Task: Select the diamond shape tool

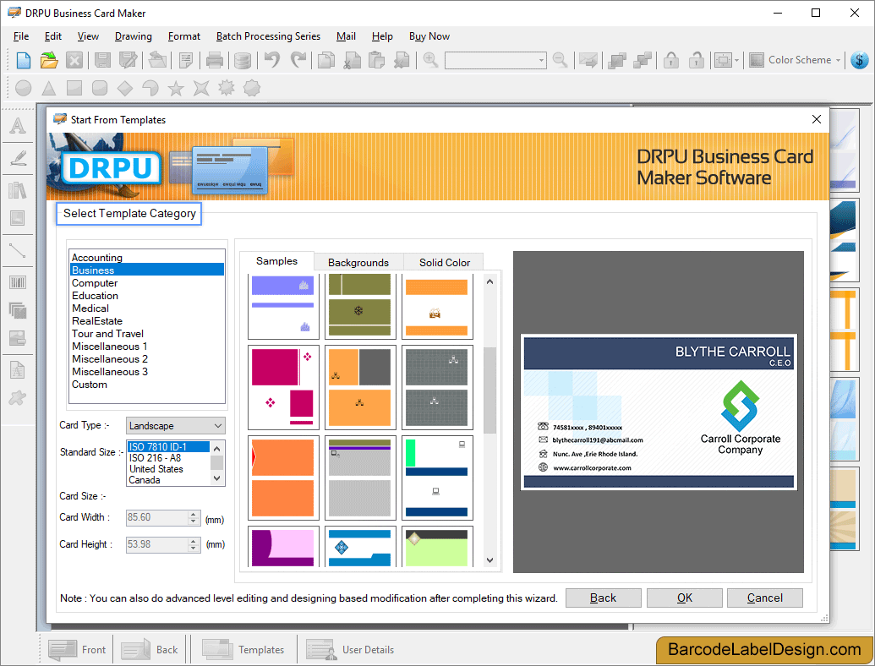Action: [x=124, y=88]
